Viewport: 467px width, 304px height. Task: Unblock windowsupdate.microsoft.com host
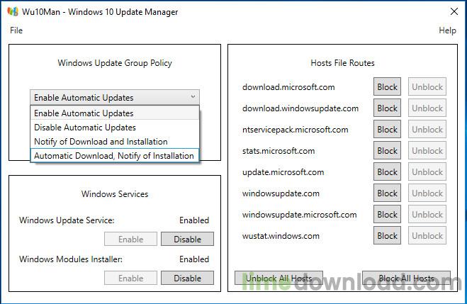(427, 215)
